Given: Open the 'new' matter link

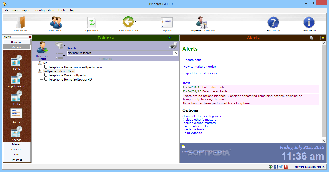Looking at the screenshot, I should (x=187, y=83).
